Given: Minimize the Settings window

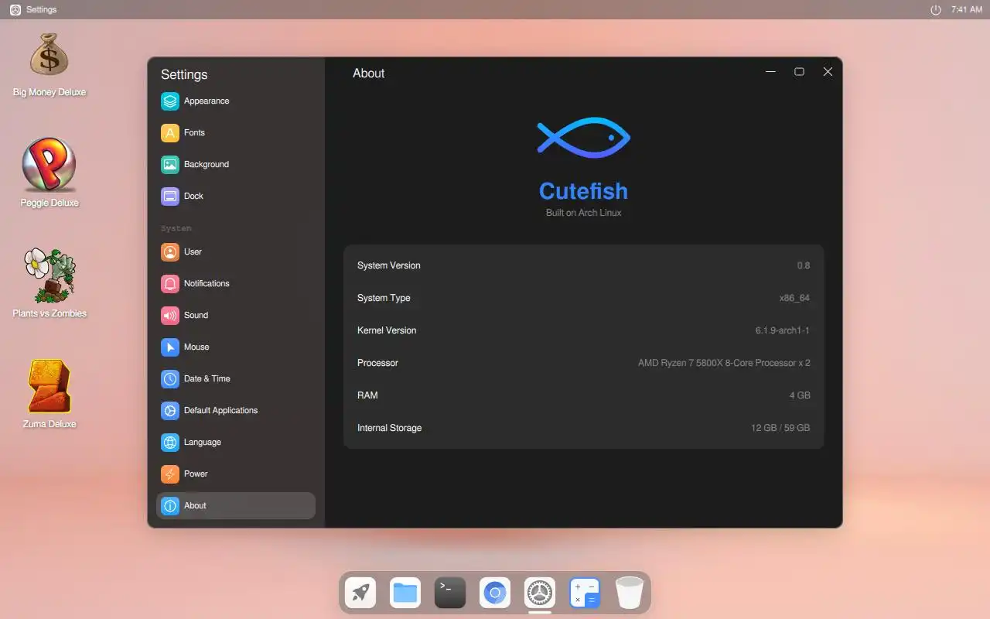Looking at the screenshot, I should point(770,72).
